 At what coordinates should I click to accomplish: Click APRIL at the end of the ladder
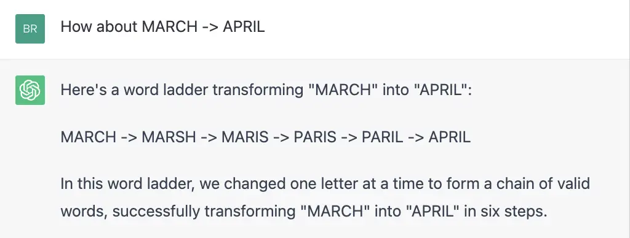pyautogui.click(x=450, y=137)
